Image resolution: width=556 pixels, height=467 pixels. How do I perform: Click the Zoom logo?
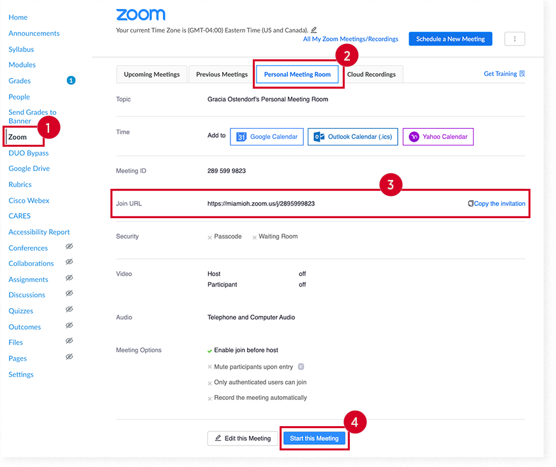(141, 15)
